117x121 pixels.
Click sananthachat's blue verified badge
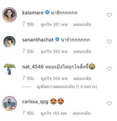point(57,40)
